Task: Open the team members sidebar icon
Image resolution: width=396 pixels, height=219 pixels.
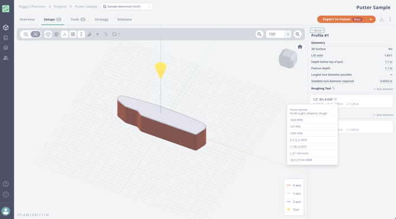Action: 5,58
